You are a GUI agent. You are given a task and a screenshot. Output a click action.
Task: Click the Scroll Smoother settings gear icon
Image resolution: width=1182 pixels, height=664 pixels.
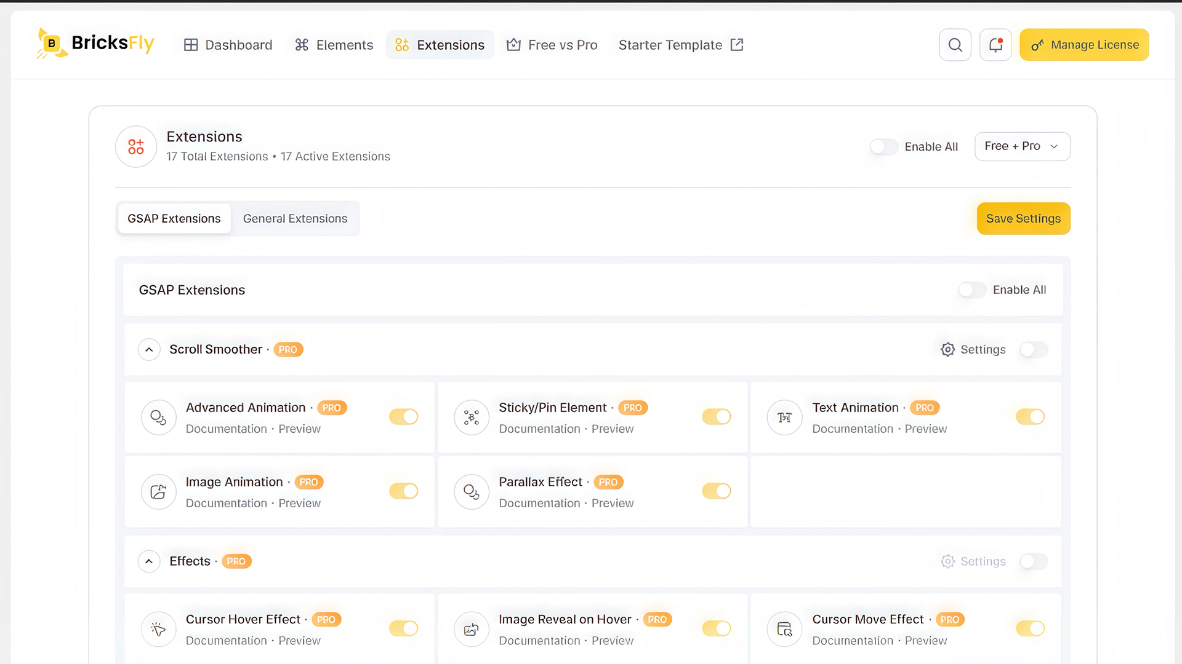tap(947, 349)
